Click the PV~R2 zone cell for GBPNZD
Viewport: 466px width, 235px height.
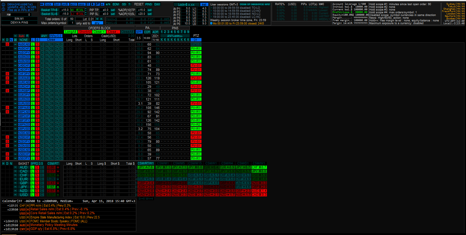point(196,124)
